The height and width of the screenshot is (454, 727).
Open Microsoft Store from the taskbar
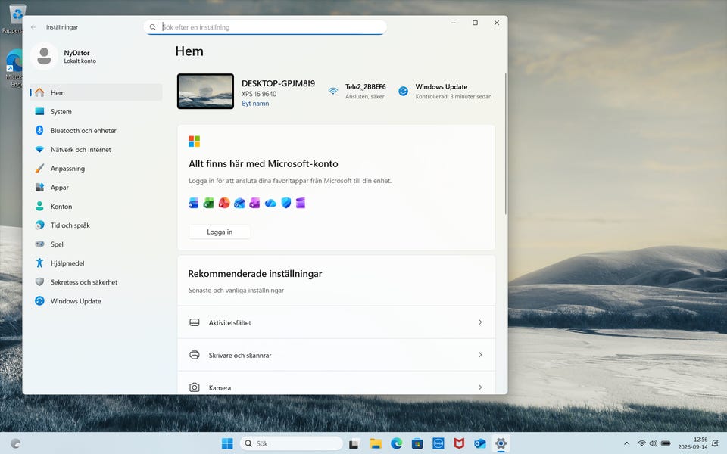tap(417, 444)
